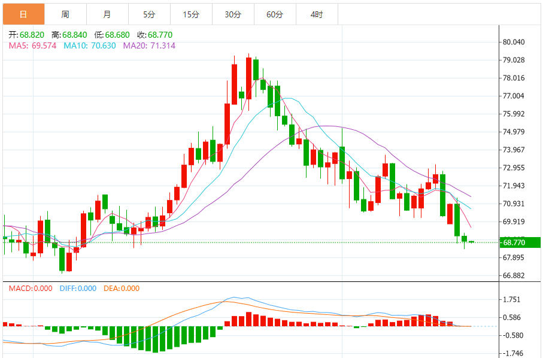This screenshot has height=358, width=543.
Task: Open the 5分 chart tab
Action: coord(149,14)
